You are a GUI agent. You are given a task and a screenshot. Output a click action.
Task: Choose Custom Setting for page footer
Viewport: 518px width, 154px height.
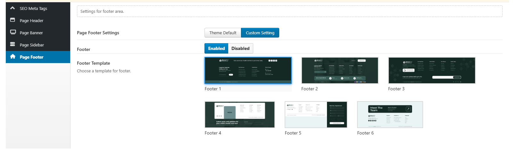tap(260, 33)
